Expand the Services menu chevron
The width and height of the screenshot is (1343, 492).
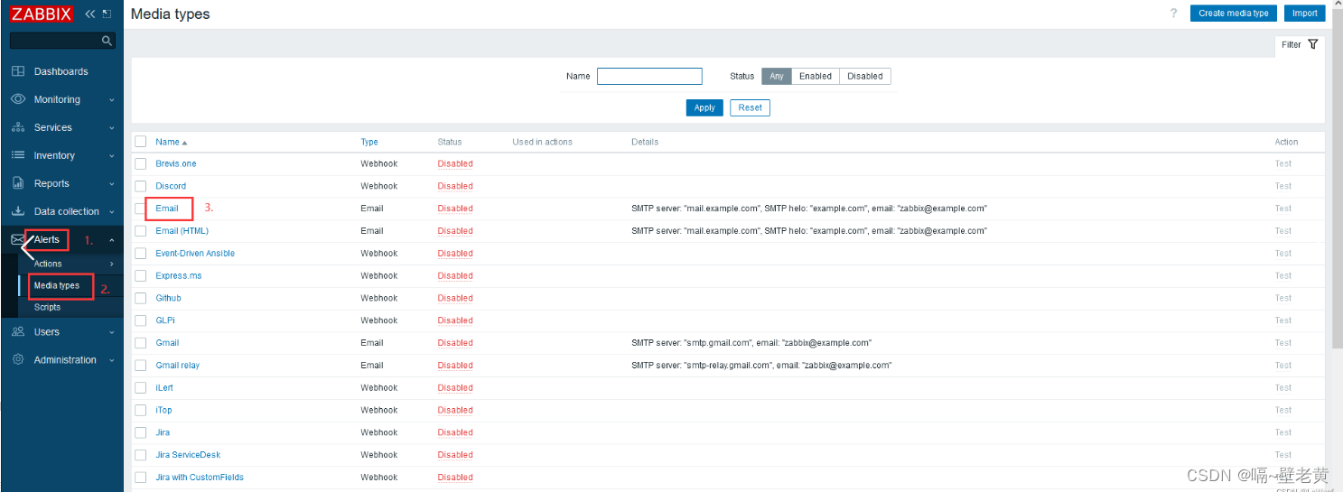tap(112, 128)
